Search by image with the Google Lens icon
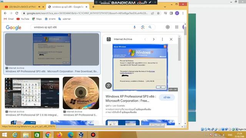The image size is (246, 138). [143, 27]
